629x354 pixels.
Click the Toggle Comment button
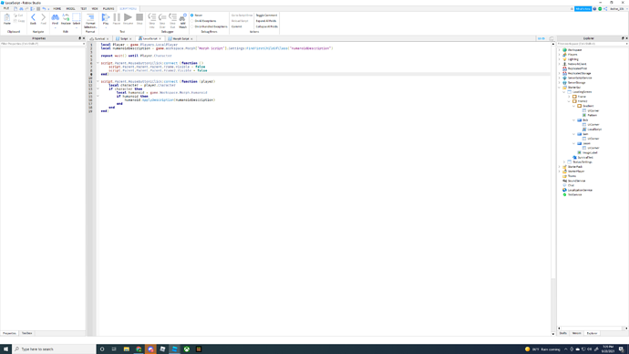[x=266, y=16]
